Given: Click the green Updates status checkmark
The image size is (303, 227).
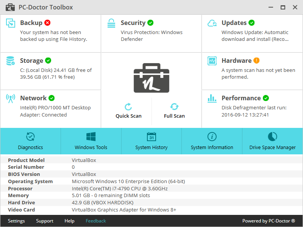Looking at the screenshot, I should 251,23.
